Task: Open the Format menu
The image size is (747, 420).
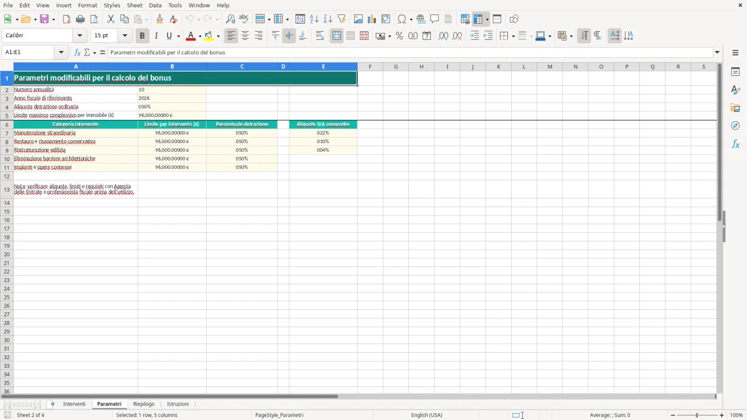Action: point(88,5)
